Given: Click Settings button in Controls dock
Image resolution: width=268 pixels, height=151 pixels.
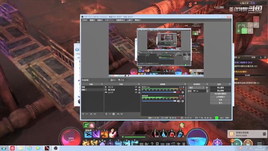Looking at the screenshot, I should (220, 100).
